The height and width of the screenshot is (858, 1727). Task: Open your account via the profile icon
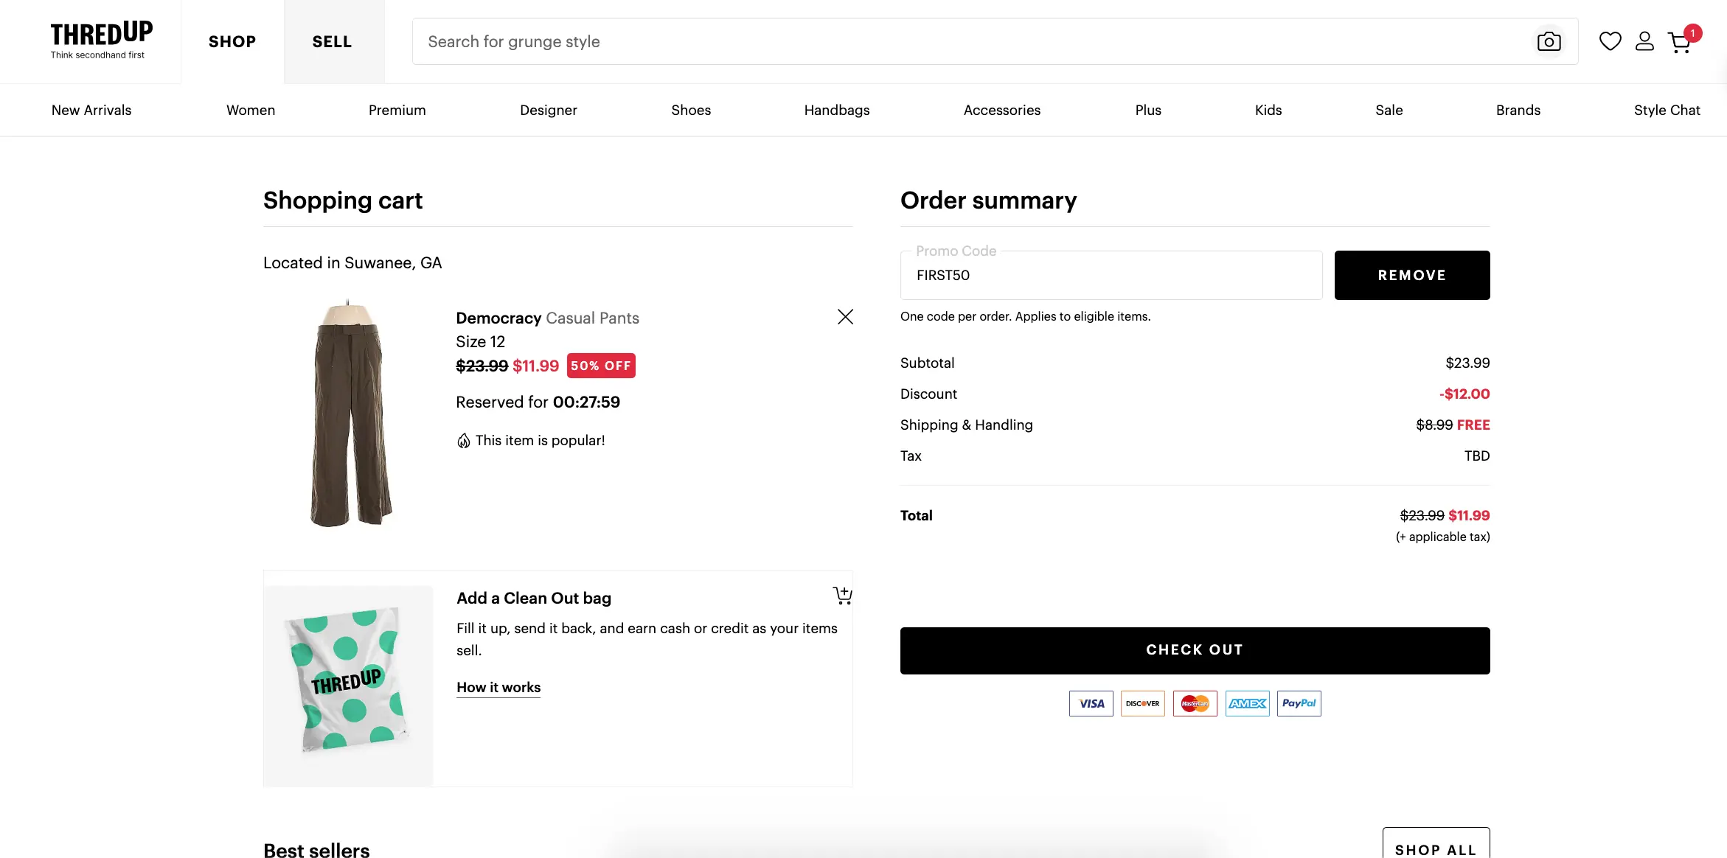[1644, 41]
